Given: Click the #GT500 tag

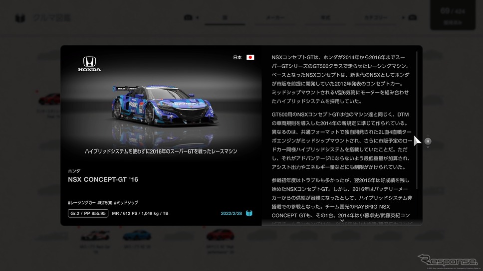Looking at the screenshot, I should (105, 203).
